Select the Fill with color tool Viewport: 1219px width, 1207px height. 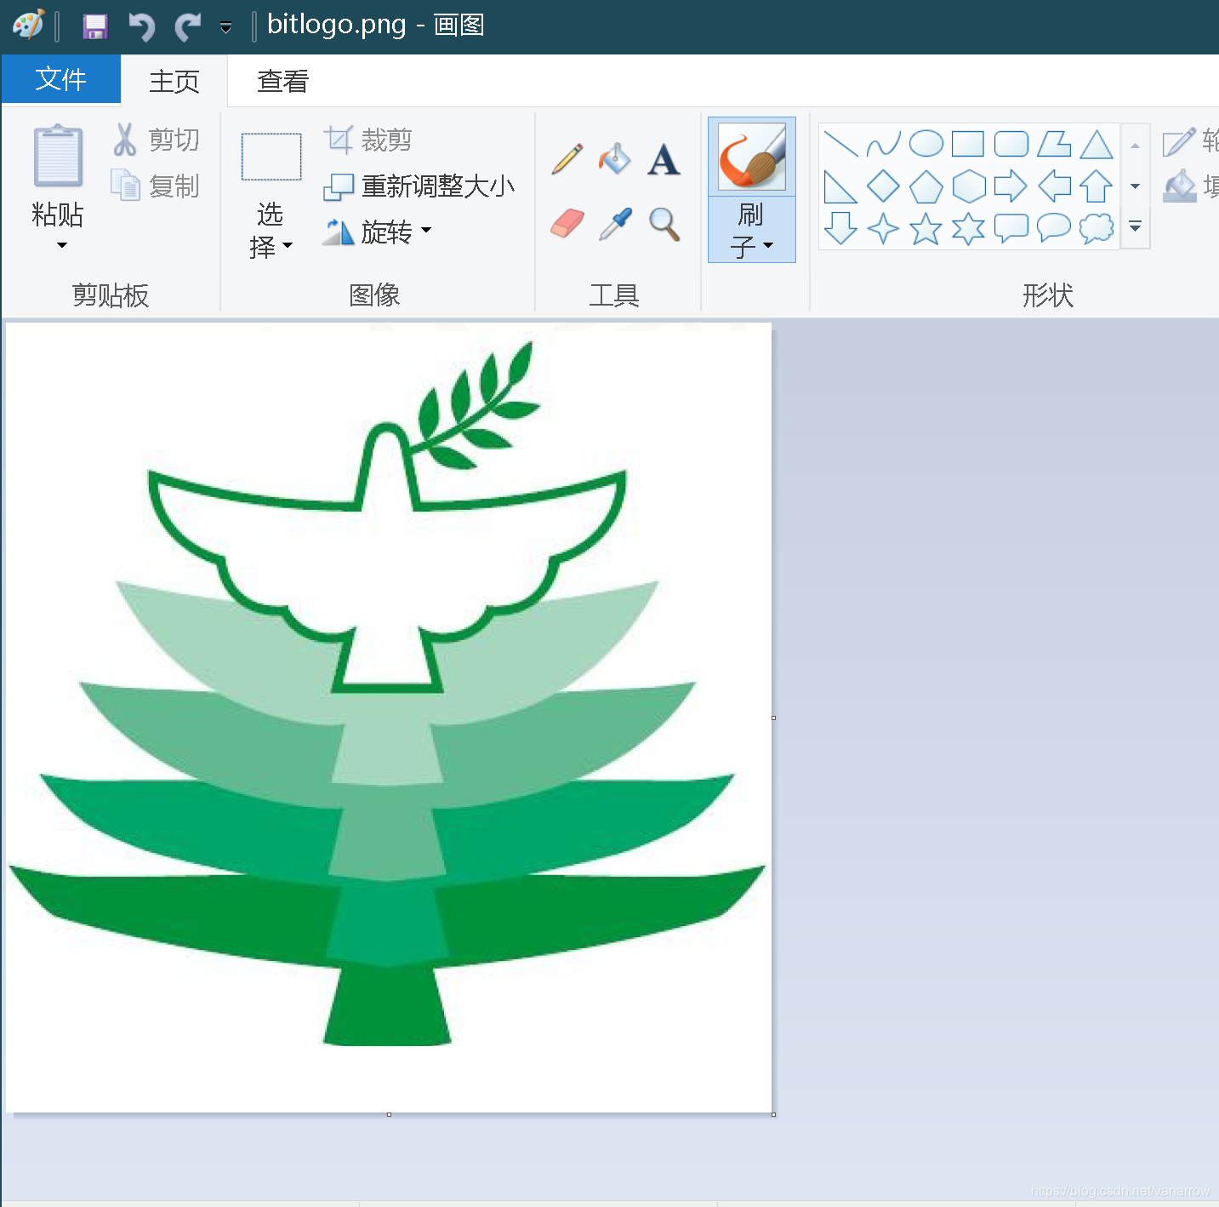point(614,158)
